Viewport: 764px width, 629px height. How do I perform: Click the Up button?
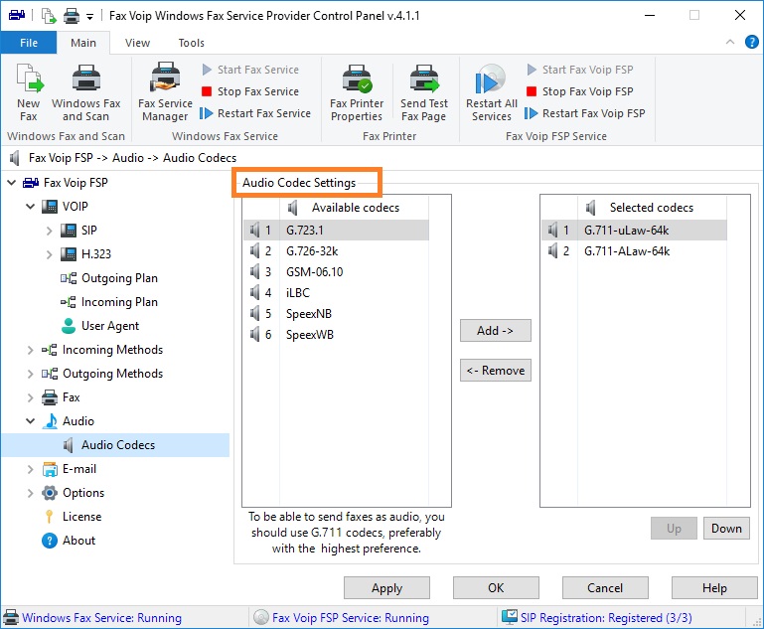pyautogui.click(x=674, y=529)
